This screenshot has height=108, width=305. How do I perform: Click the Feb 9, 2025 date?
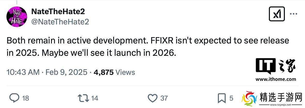(x=66, y=72)
